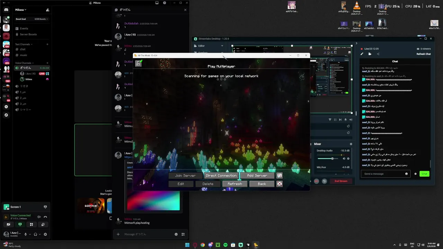Viewport: 443px width, 249px height.
Task: Close the Discord chat panel with X
Action: 185,10
